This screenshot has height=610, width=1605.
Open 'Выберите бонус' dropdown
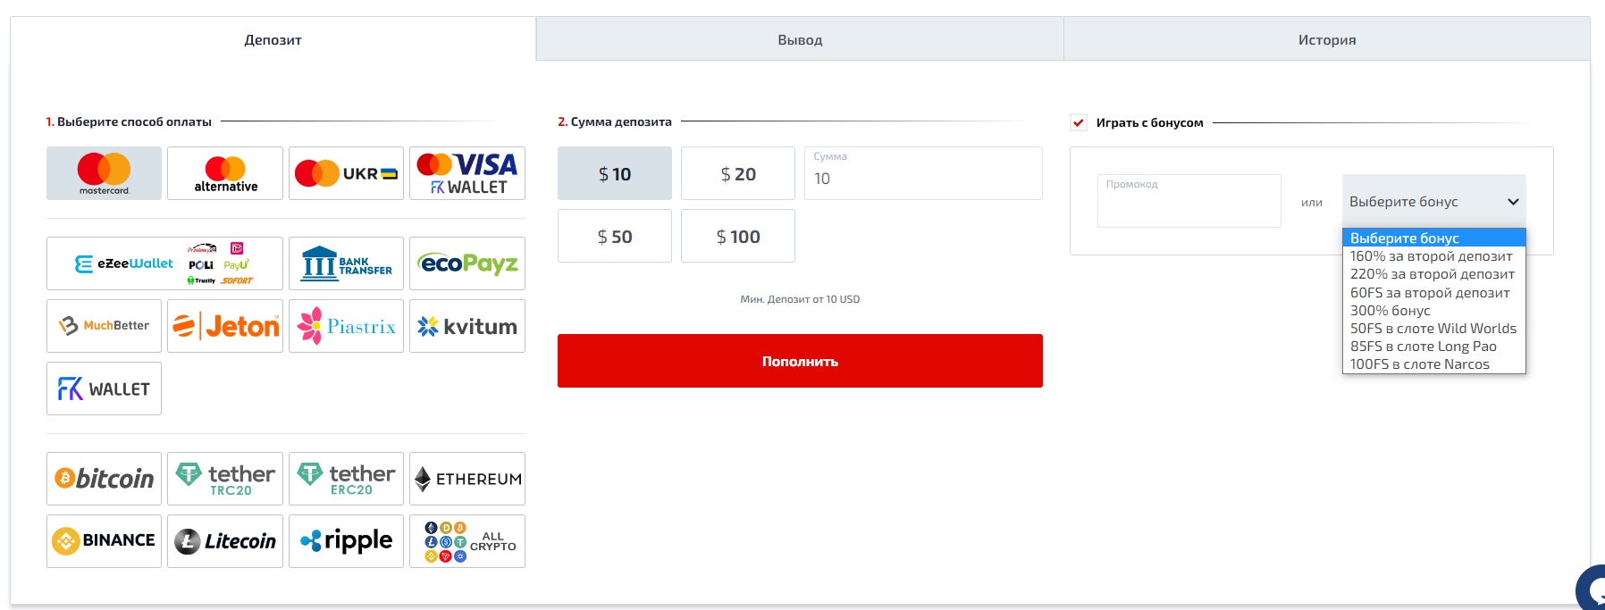tap(1433, 202)
